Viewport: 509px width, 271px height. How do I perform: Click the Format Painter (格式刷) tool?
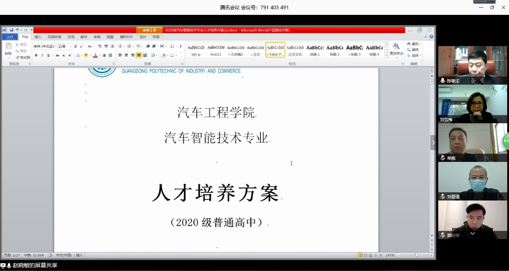click(x=23, y=57)
